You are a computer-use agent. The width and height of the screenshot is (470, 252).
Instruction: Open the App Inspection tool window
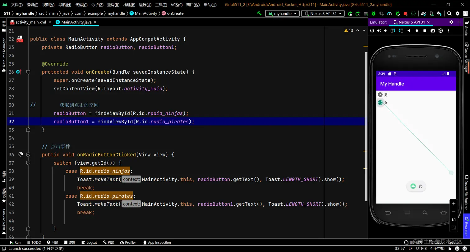(x=157, y=242)
